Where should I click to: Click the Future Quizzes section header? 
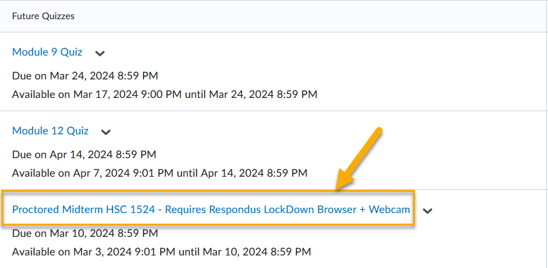click(43, 16)
